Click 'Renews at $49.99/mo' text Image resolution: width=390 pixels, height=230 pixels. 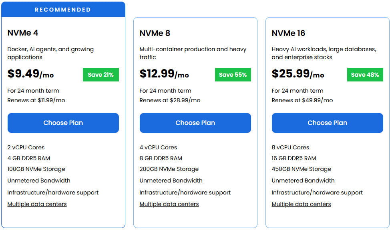coord(302,100)
